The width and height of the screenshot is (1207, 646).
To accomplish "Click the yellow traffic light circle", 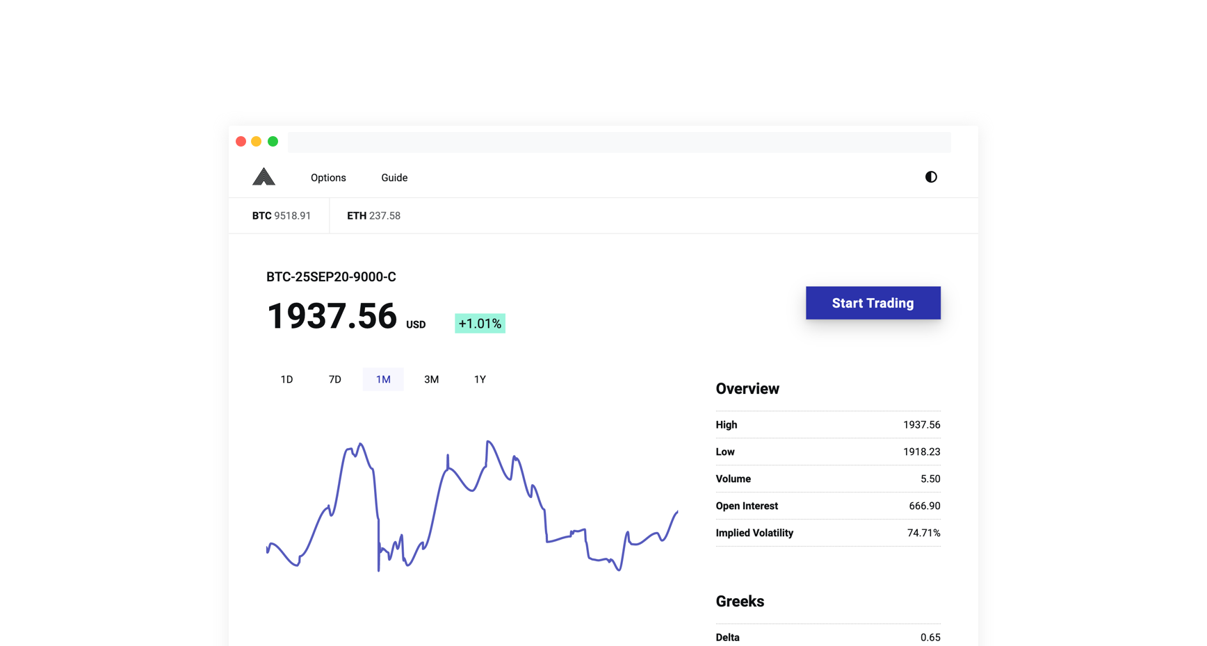I will tap(257, 141).
